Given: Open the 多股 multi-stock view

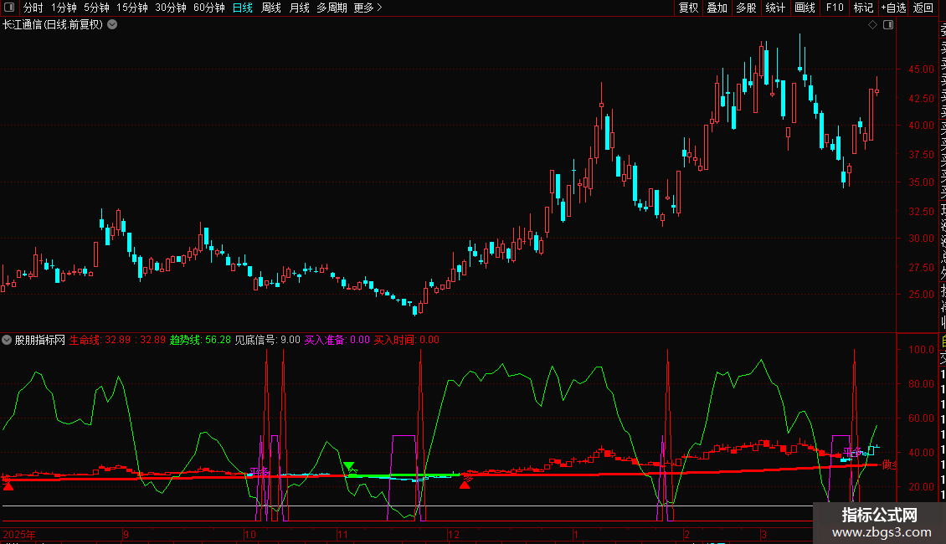Looking at the screenshot, I should click(x=746, y=8).
